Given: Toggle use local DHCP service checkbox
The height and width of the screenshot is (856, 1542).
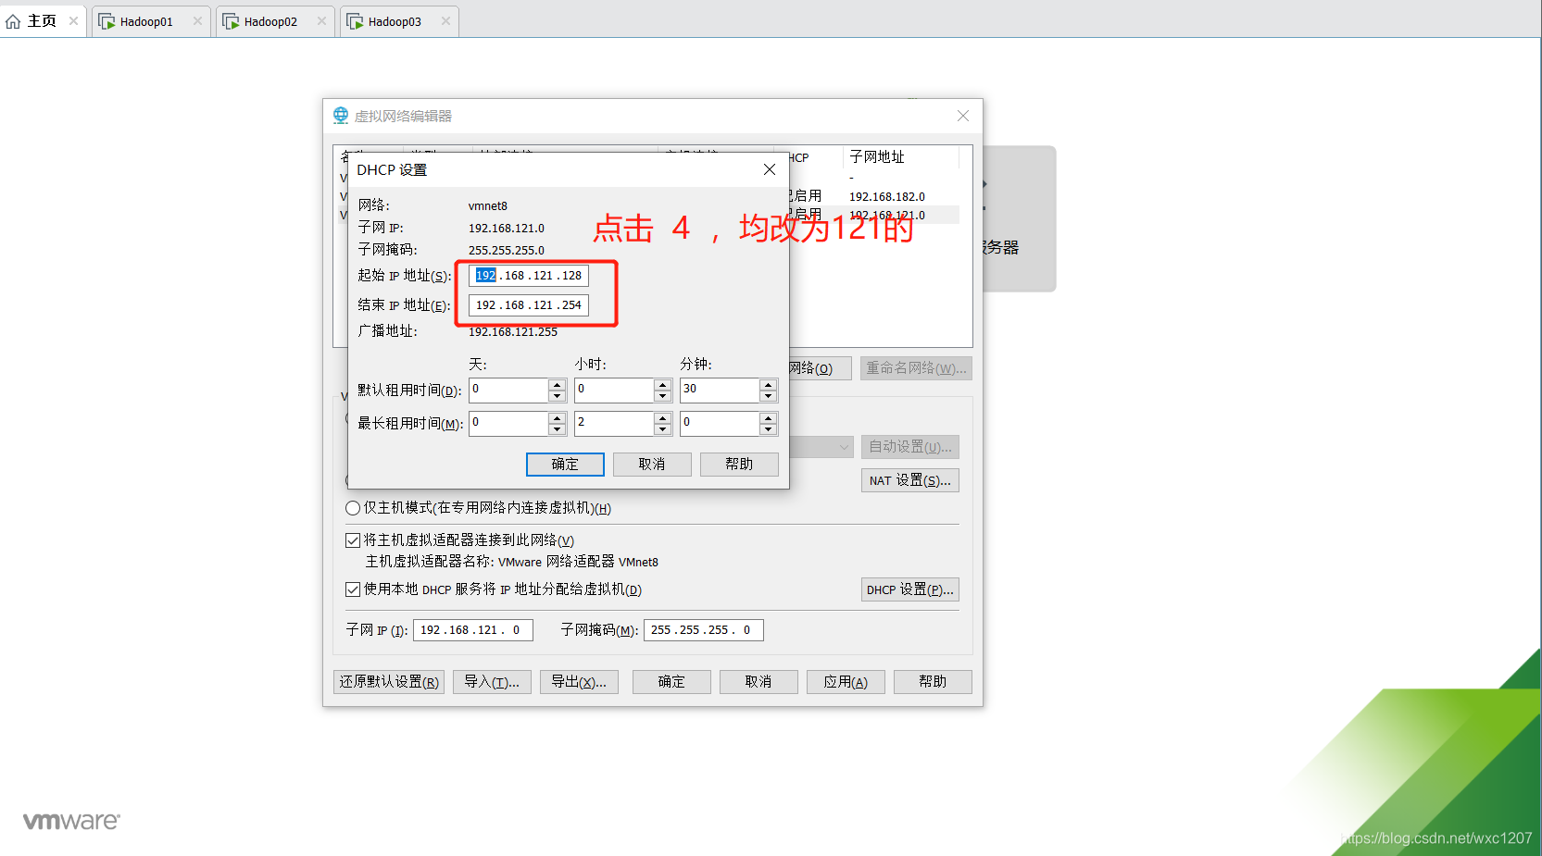Looking at the screenshot, I should (x=353, y=589).
